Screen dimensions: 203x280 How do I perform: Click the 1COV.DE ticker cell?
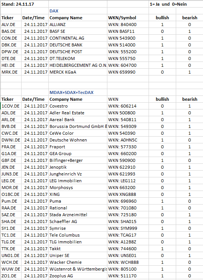11,106
